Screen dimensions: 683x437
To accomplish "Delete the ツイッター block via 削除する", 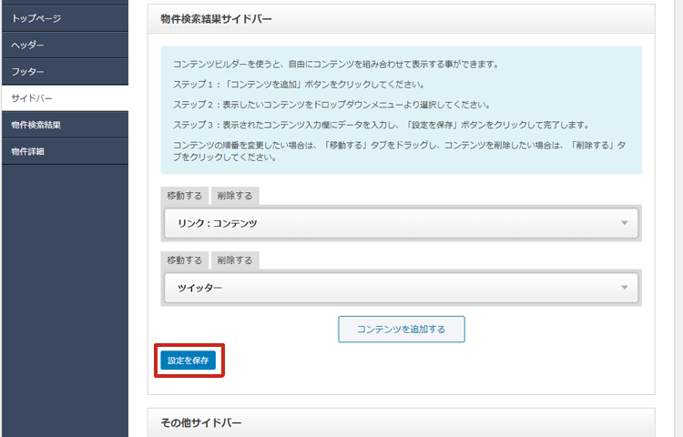I will [235, 260].
